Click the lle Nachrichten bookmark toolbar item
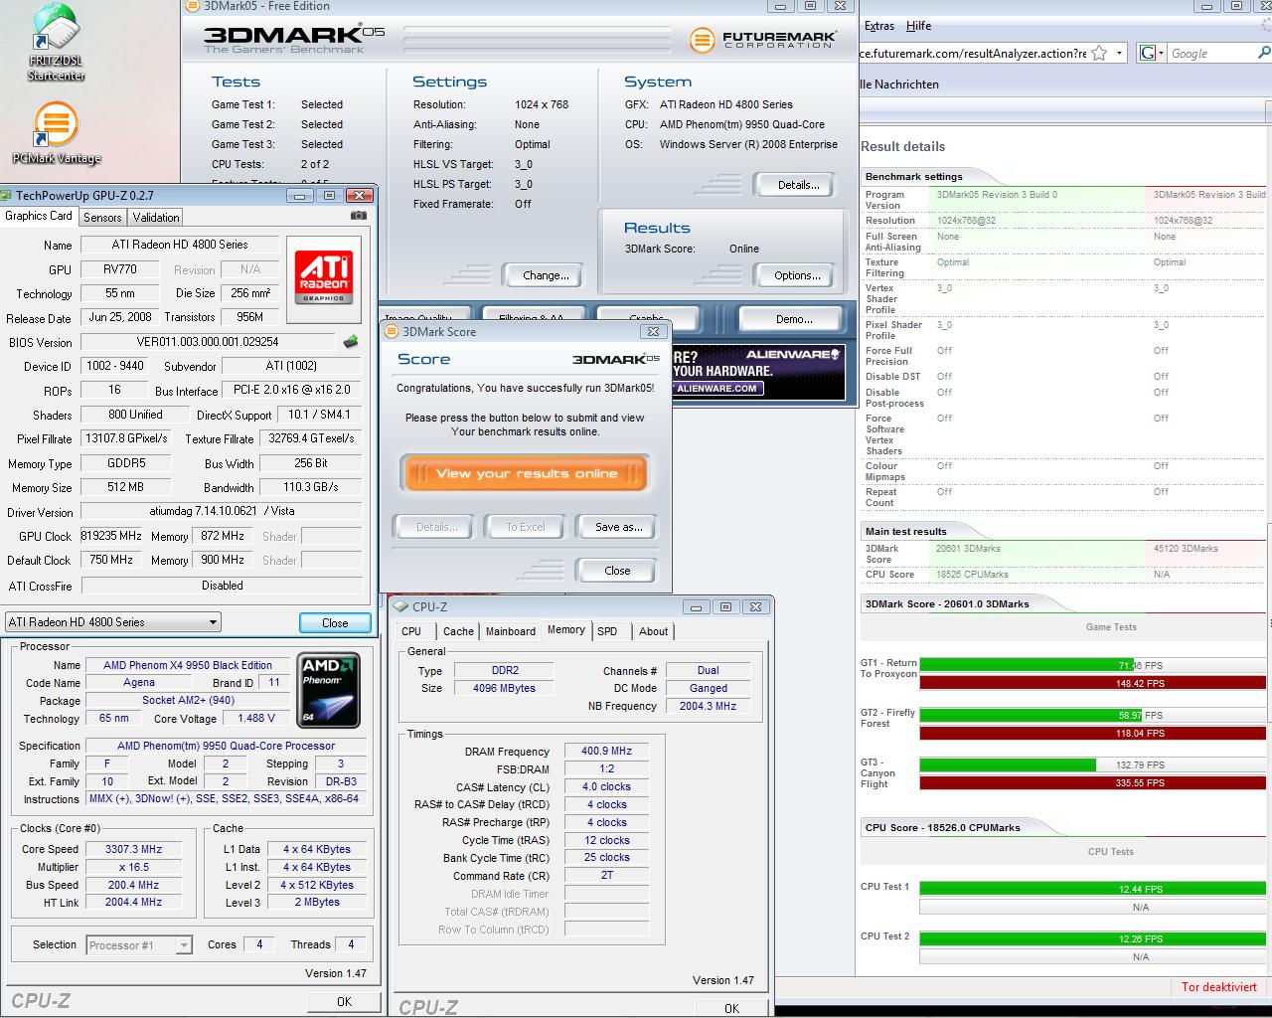Viewport: 1272px width, 1018px height. click(x=899, y=85)
